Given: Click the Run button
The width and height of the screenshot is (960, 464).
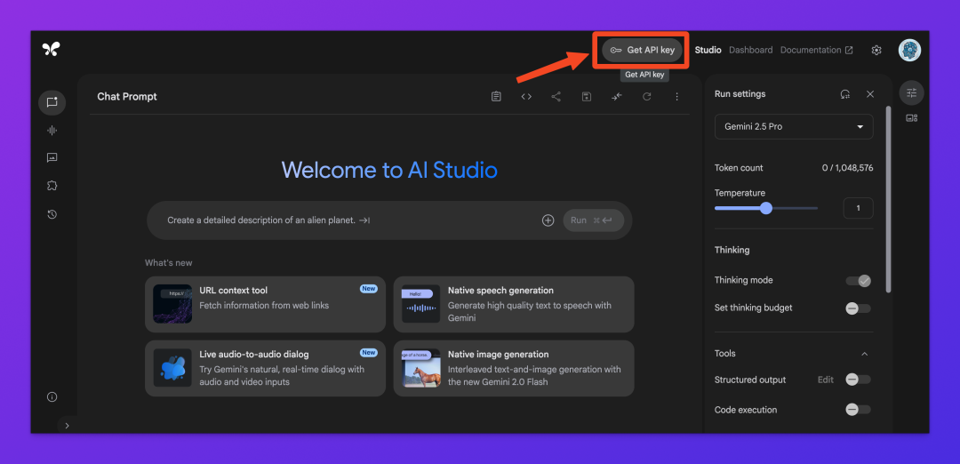Looking at the screenshot, I should click(593, 220).
